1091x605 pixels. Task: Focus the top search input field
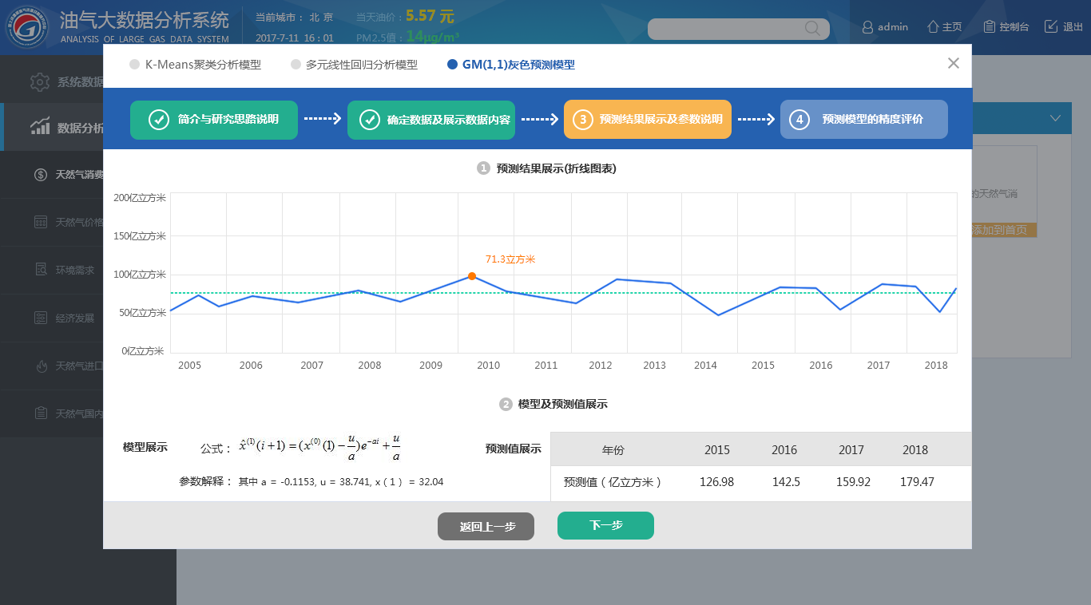click(x=739, y=29)
